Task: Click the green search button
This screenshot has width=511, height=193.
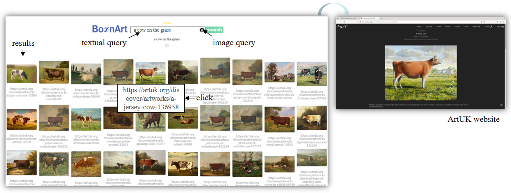Action: (x=215, y=30)
